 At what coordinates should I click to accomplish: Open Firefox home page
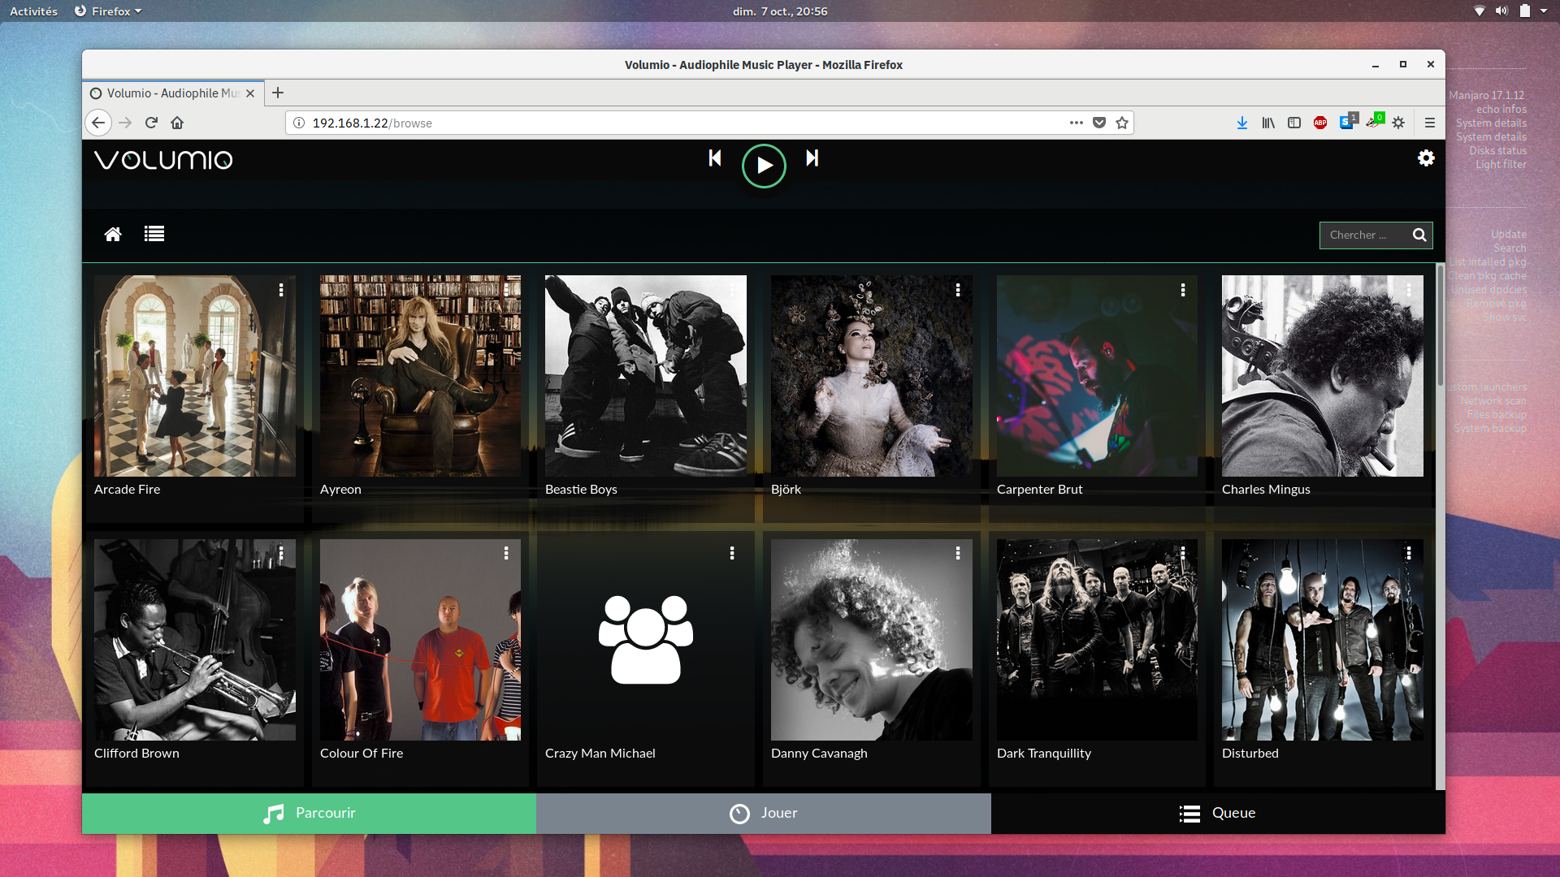point(177,123)
